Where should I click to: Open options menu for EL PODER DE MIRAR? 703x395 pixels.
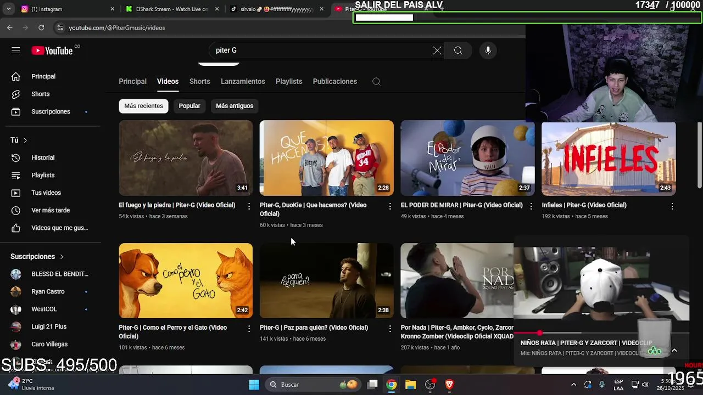[531, 206]
